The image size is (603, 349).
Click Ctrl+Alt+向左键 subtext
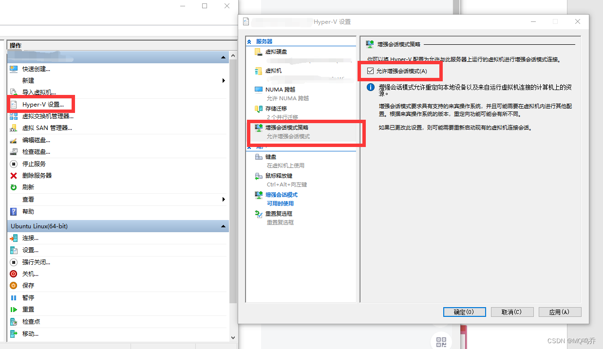point(287,185)
